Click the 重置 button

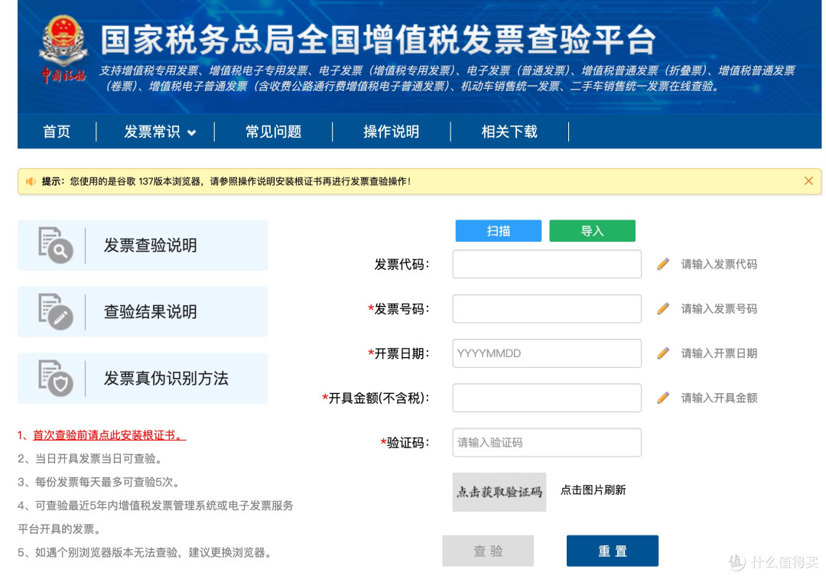(612, 551)
